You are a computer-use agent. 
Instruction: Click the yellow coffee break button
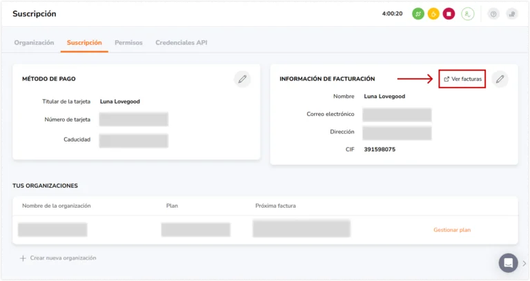coord(433,14)
